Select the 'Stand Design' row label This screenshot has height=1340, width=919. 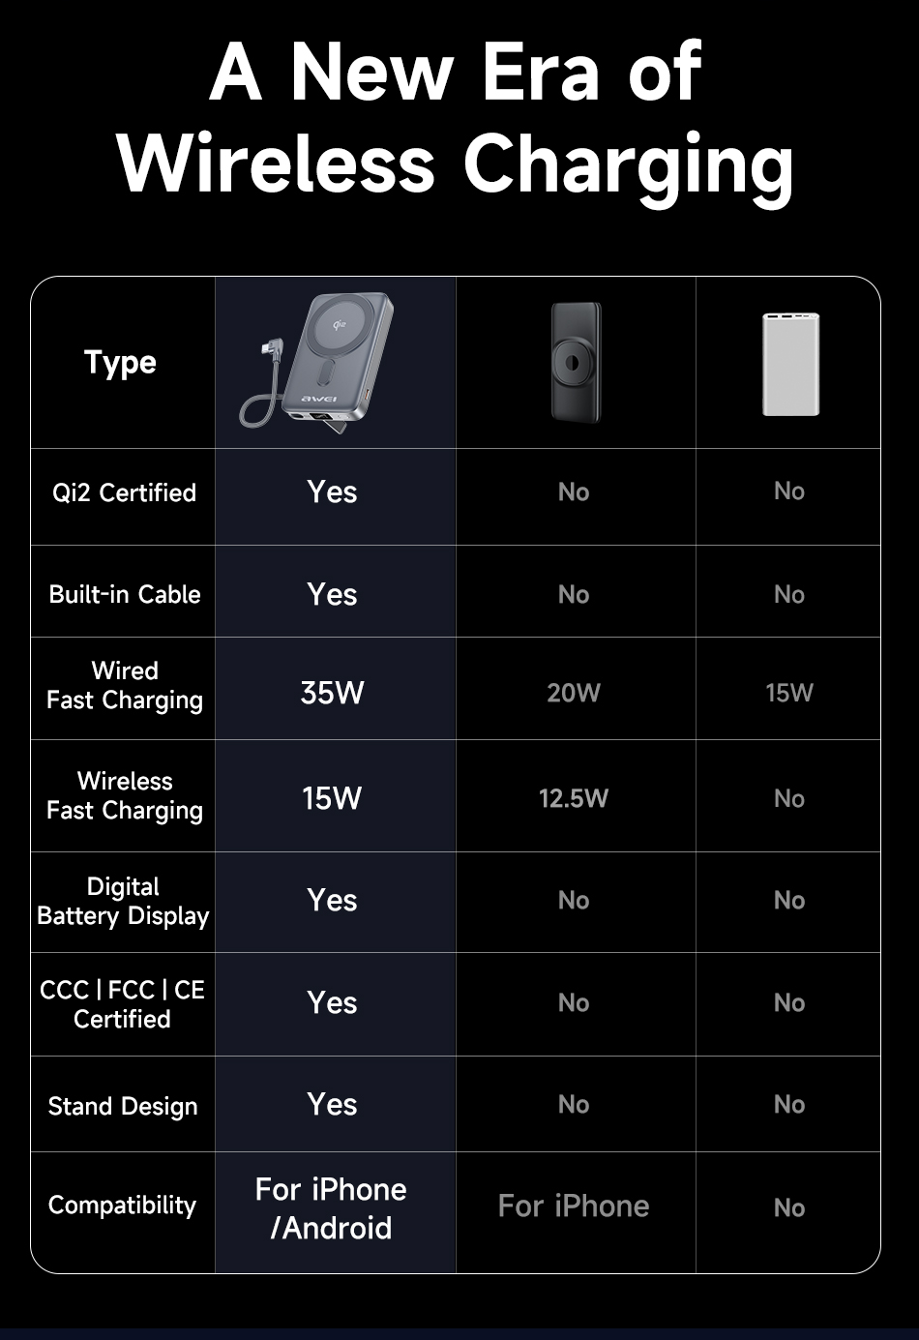(123, 1106)
